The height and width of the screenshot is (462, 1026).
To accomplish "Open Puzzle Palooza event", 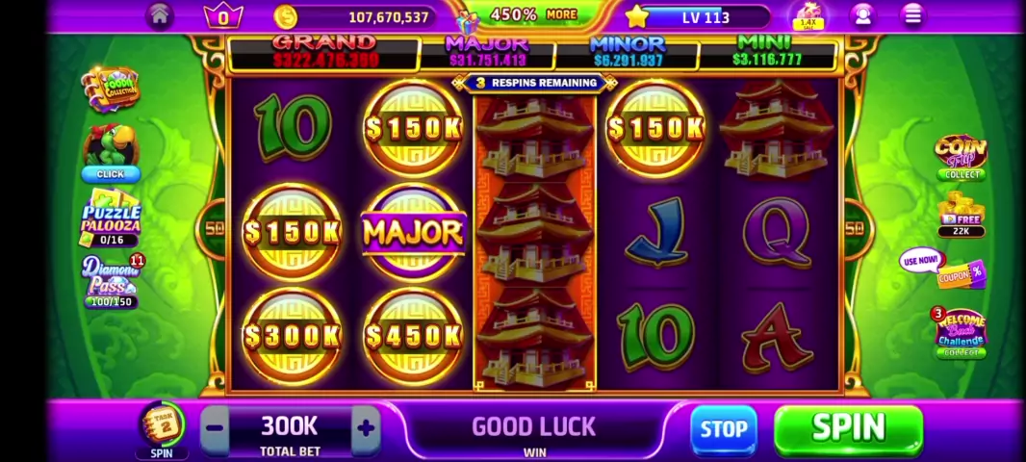I will click(111, 218).
